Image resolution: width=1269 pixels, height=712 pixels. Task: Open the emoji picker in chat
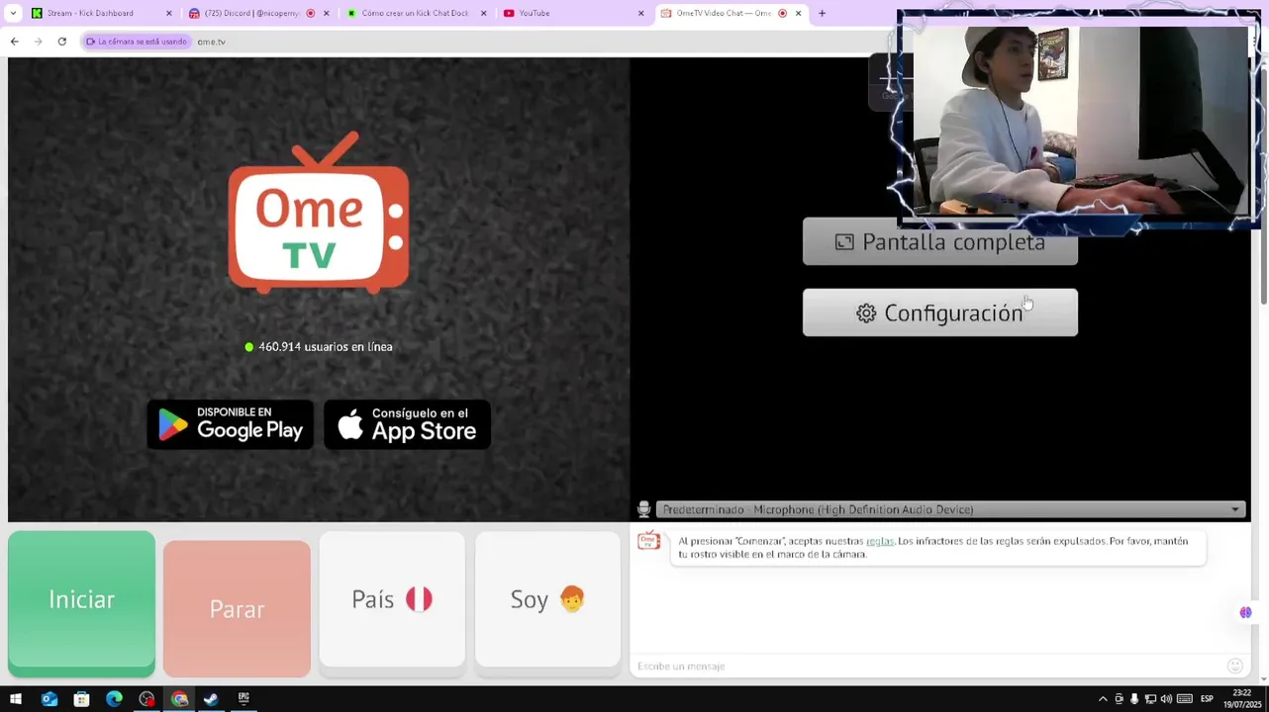click(1234, 667)
